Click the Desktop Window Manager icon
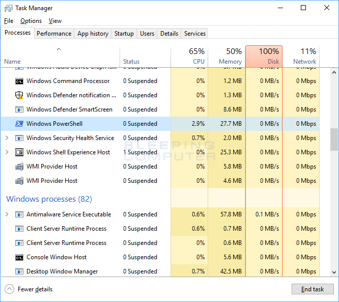 (19, 271)
